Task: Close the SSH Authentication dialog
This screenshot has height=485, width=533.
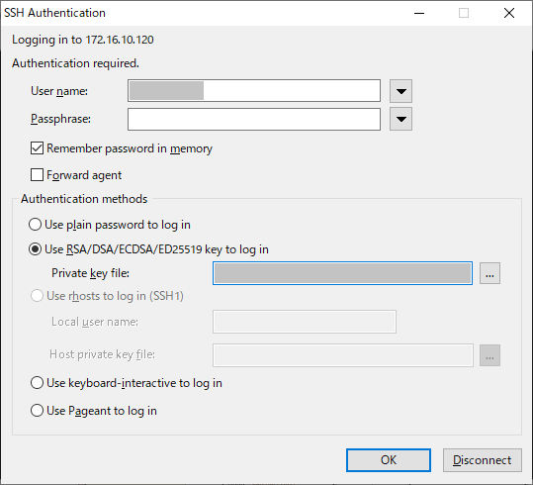Action: [x=509, y=13]
